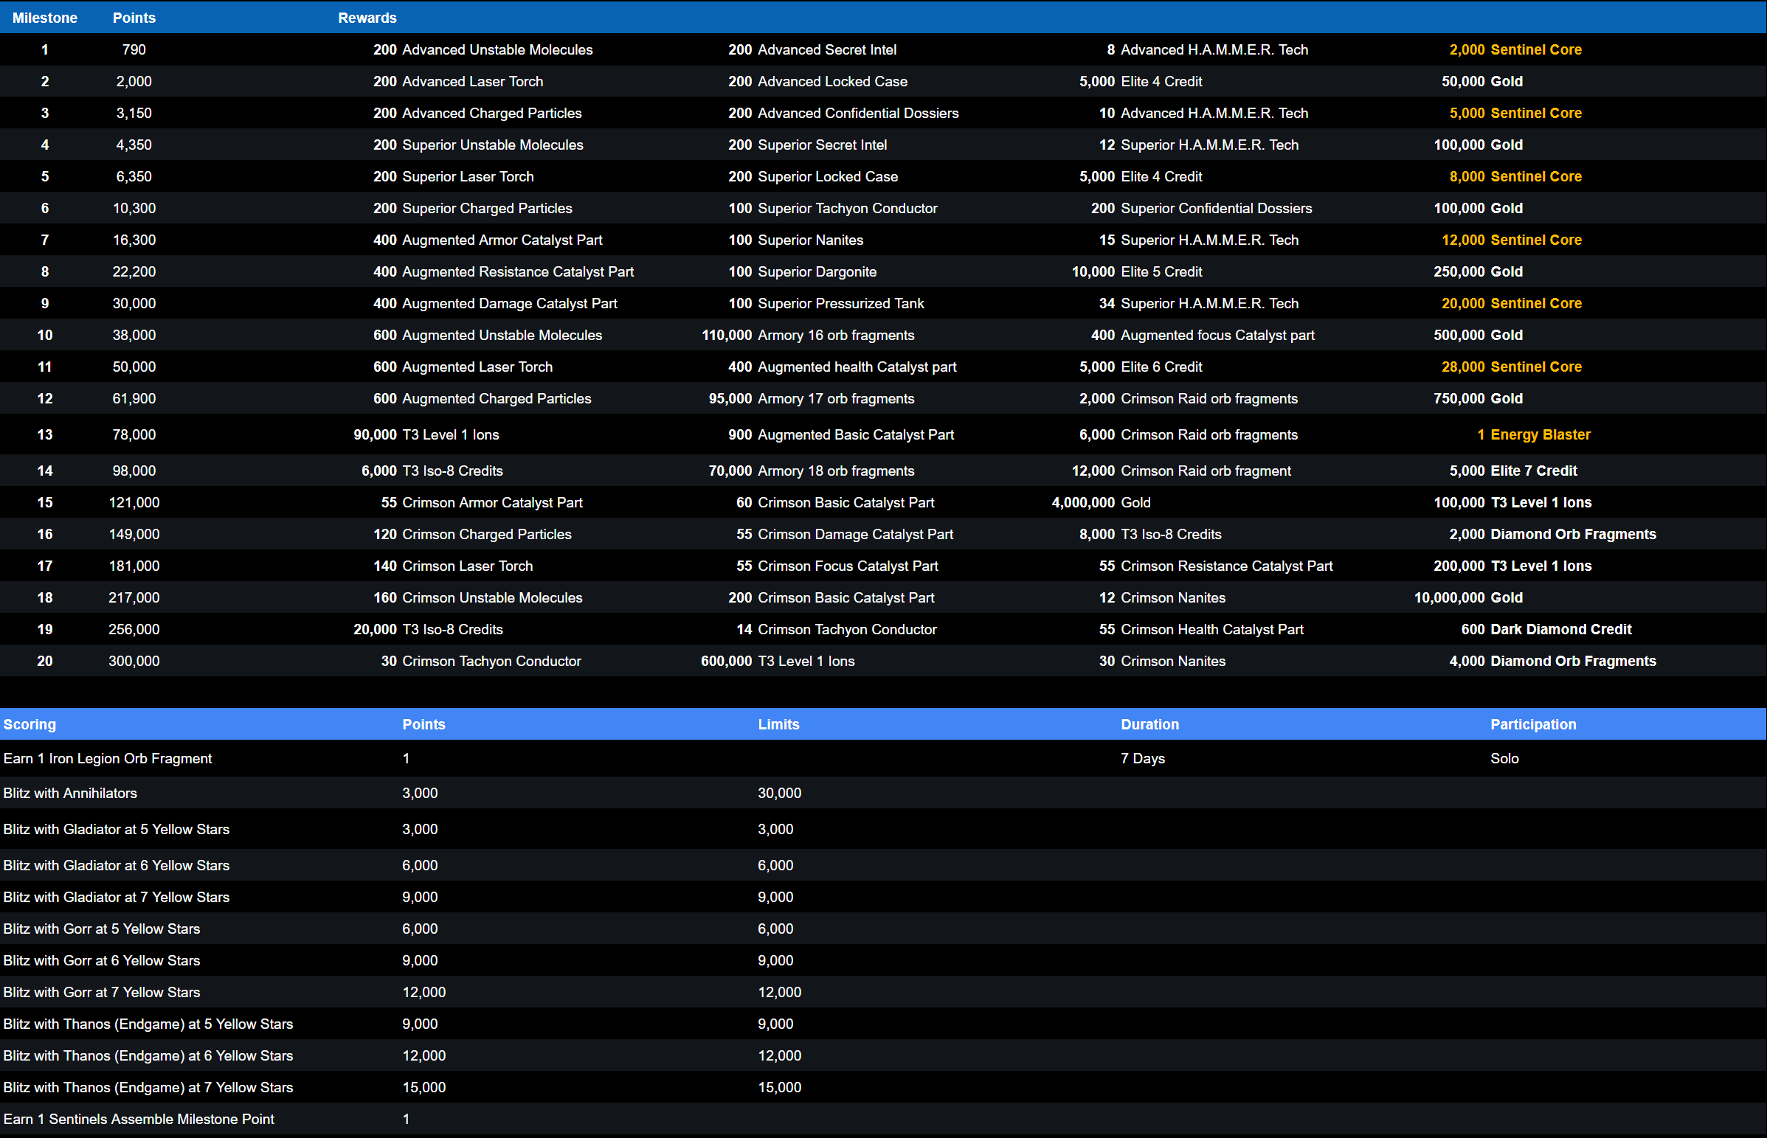Click Earn 1 Sentinels Assemble Milestone Point
Image resolution: width=1767 pixels, height=1138 pixels.
[138, 1119]
